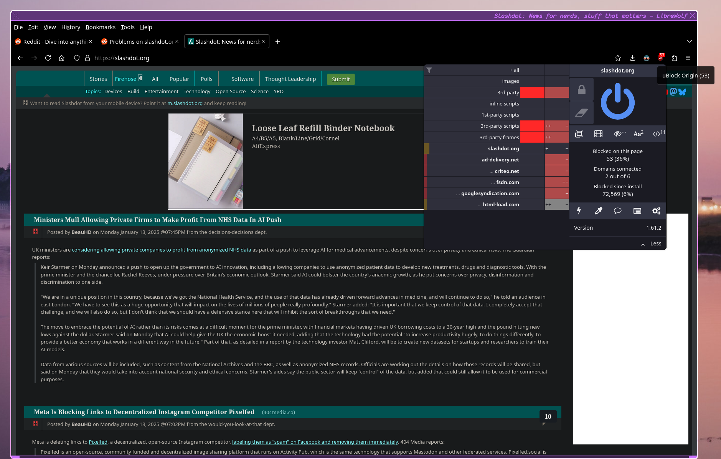Viewport: 721px width, 459px height.
Task: Click local rule cell for 3rd-party scripts
Action: pyautogui.click(x=556, y=126)
